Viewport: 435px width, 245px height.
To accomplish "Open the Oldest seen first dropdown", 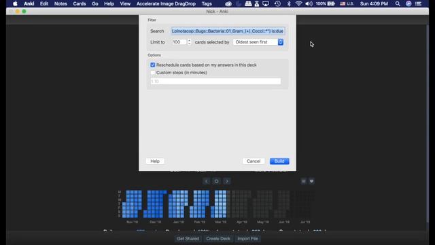I will [x=258, y=42].
